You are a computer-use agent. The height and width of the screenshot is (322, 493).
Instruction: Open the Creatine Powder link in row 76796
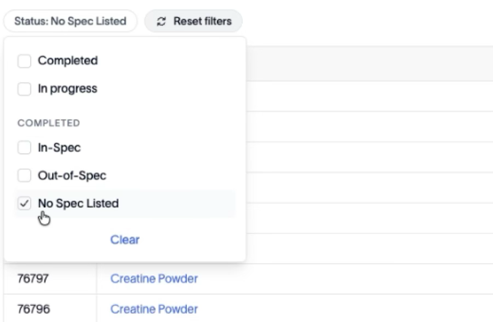pyautogui.click(x=154, y=309)
